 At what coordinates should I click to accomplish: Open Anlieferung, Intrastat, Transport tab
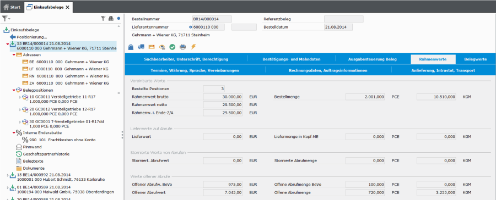coord(443,70)
